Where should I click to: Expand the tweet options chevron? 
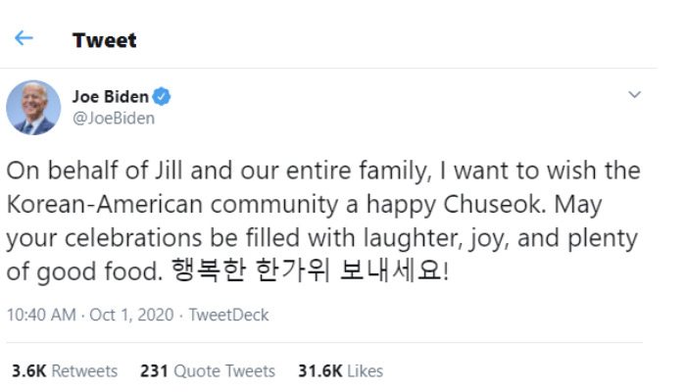[x=634, y=96]
